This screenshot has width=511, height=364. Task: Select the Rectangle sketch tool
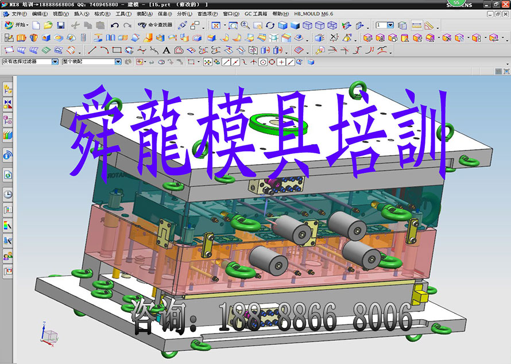click(117, 50)
